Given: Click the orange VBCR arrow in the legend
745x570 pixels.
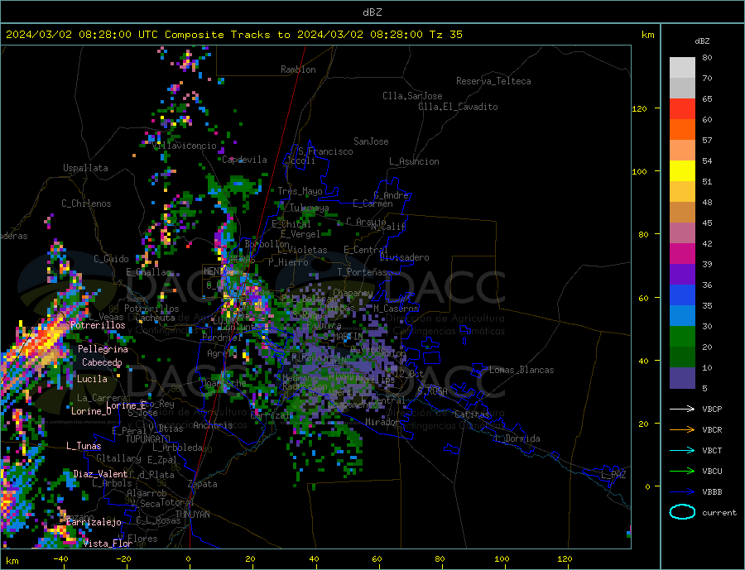Looking at the screenshot, I should tap(682, 430).
